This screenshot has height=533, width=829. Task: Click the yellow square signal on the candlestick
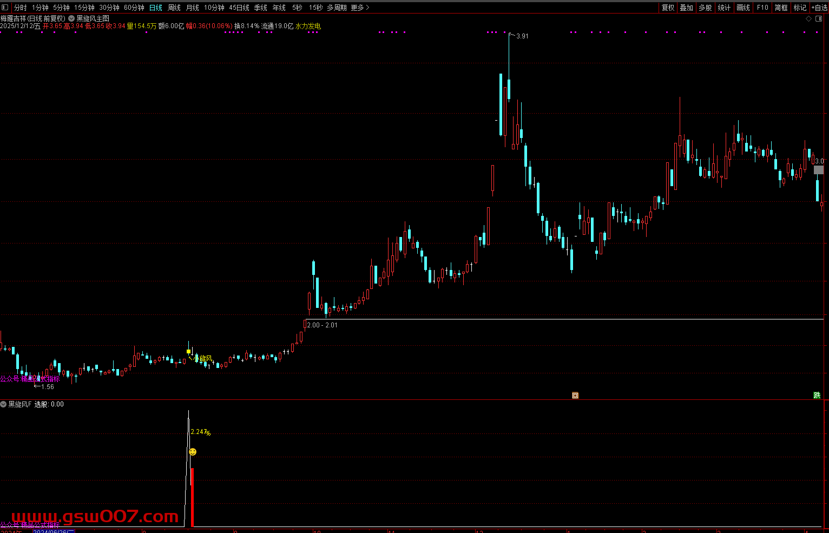pyautogui.click(x=188, y=351)
